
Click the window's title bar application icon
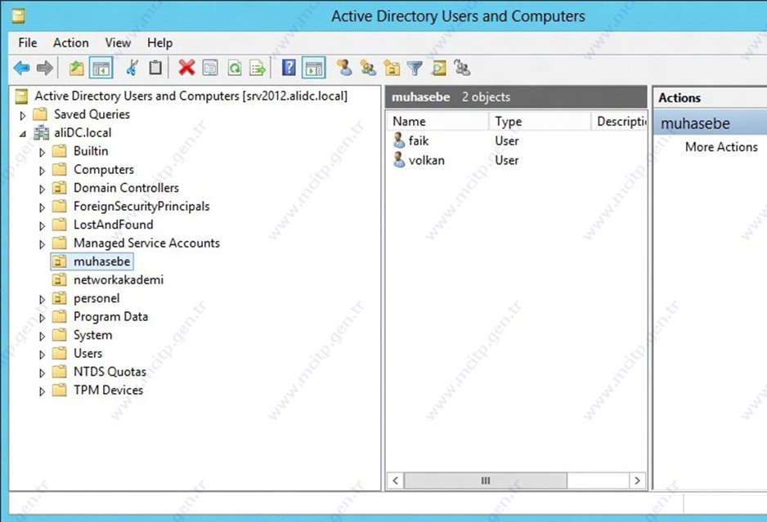click(x=19, y=16)
